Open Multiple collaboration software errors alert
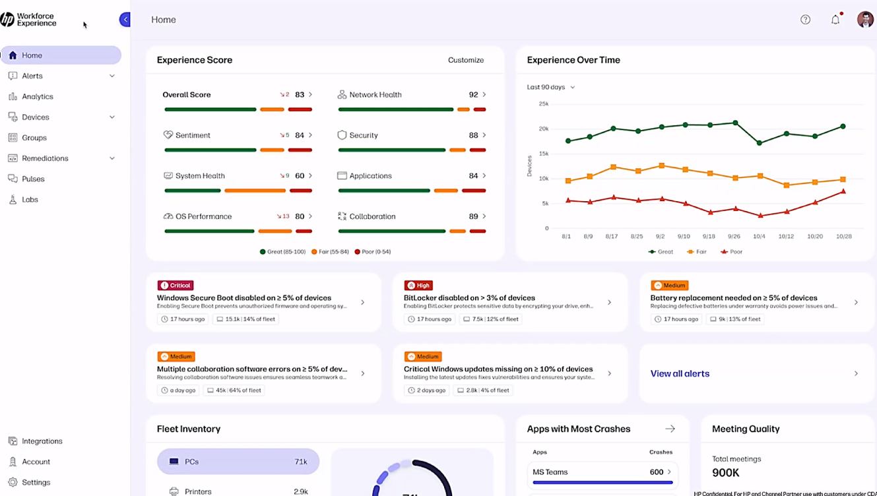Screen dimensions: 877x496 point(263,373)
